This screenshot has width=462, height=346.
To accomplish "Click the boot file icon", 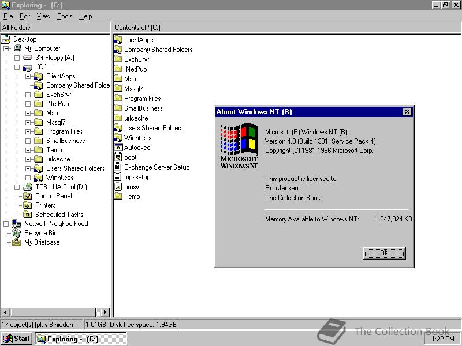I will (x=118, y=157).
